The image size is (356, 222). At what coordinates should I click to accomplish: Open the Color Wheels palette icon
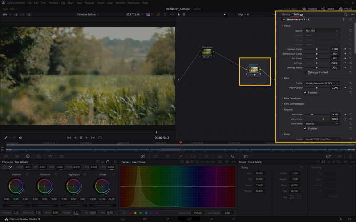tap(28, 156)
